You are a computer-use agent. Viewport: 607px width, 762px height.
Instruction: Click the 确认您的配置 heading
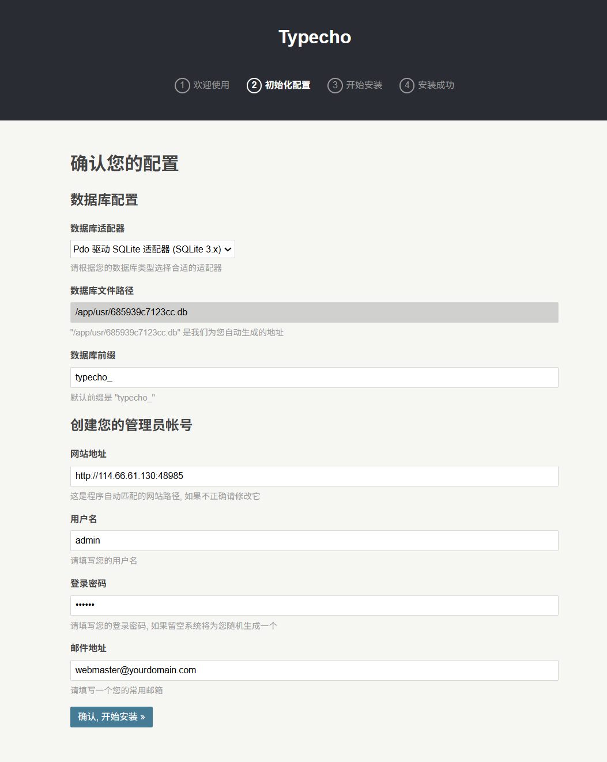pos(125,163)
